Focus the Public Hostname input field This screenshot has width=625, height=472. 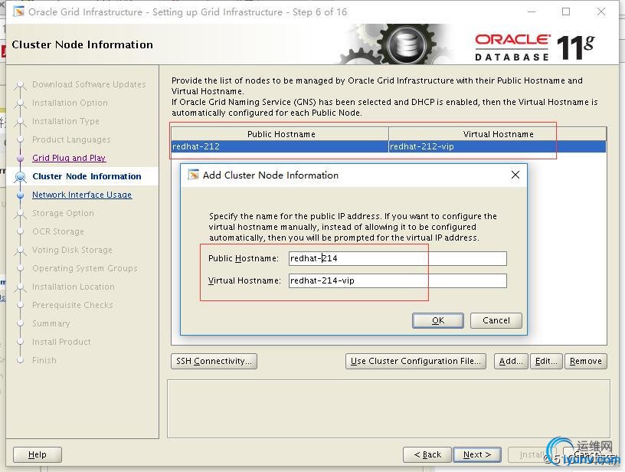398,258
